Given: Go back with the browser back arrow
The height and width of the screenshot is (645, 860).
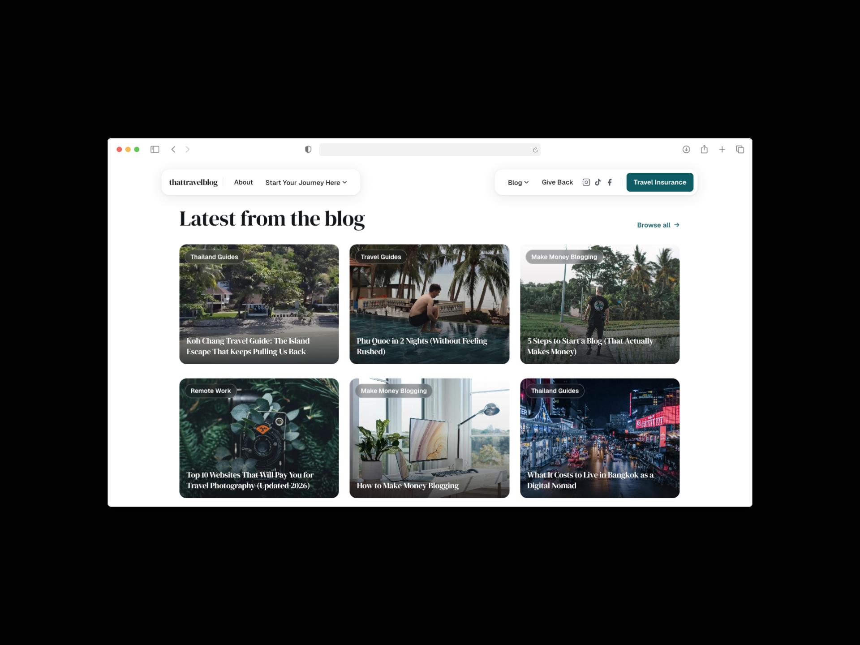Looking at the screenshot, I should click(173, 149).
